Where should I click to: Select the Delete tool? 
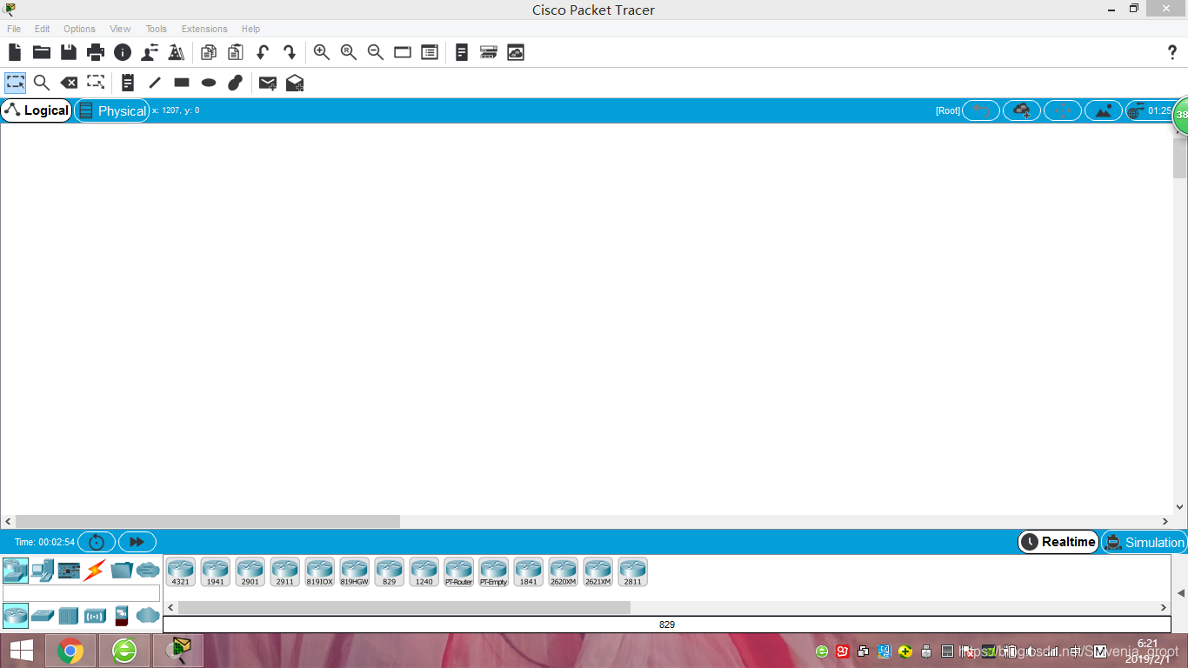tap(69, 83)
